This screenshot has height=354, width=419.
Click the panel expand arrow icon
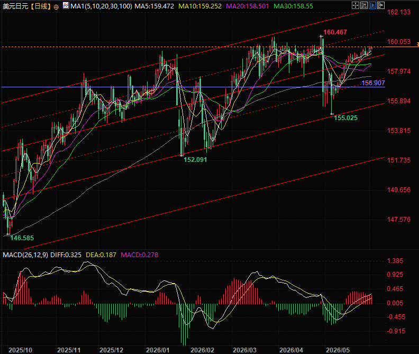381,5
